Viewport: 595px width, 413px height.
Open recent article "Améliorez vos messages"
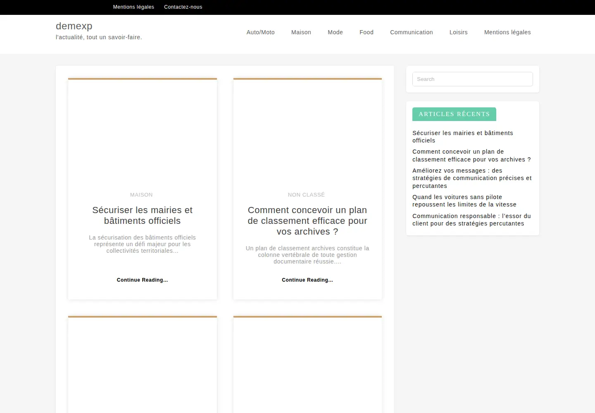point(472,178)
